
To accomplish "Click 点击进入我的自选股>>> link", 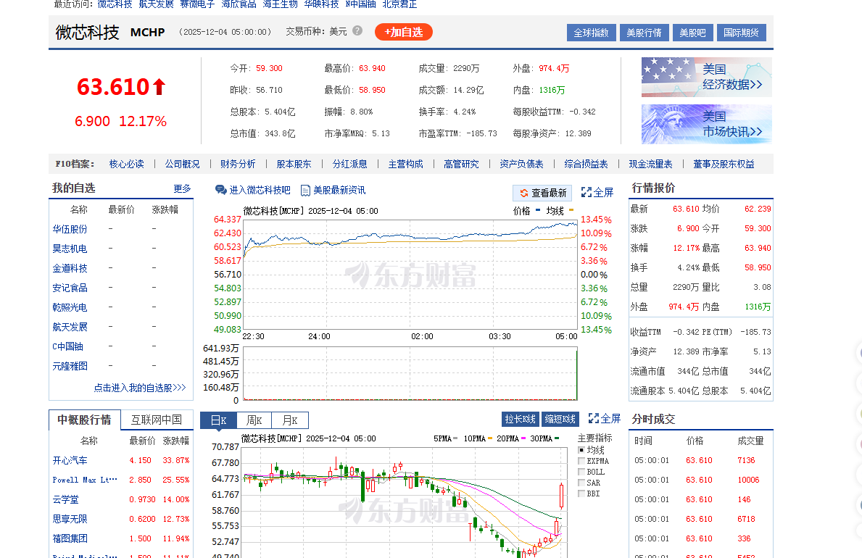I will tap(140, 388).
